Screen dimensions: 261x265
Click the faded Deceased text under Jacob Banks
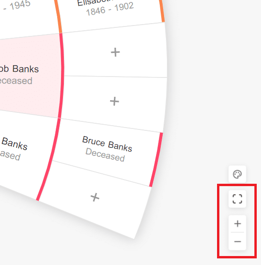pos(16,81)
